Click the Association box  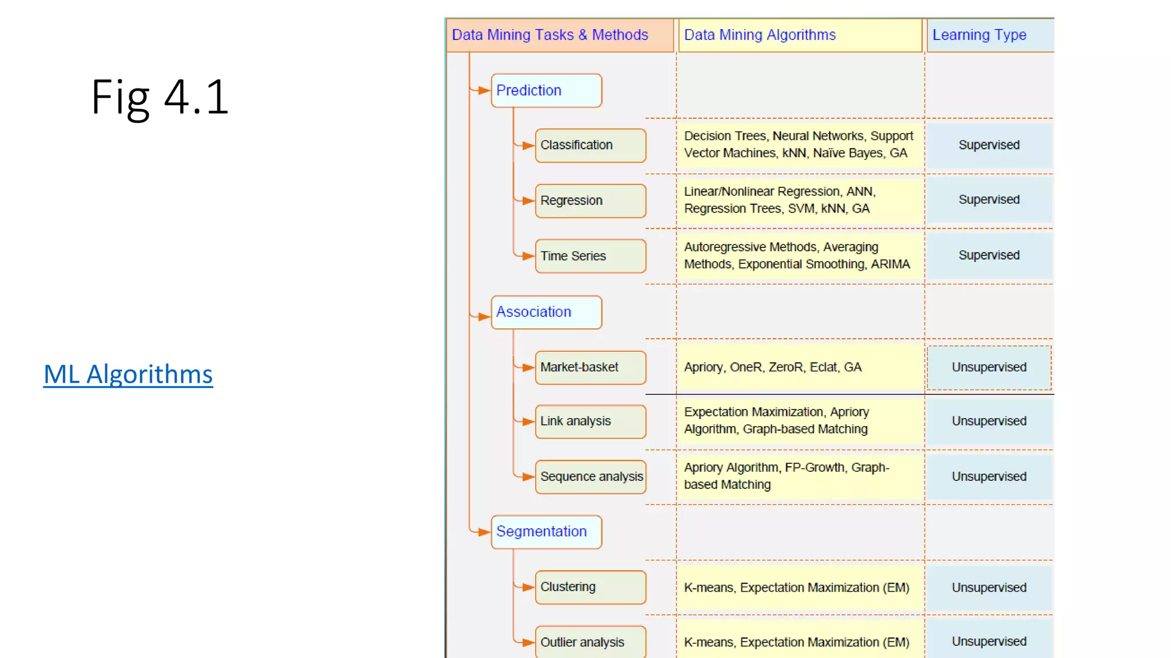546,312
